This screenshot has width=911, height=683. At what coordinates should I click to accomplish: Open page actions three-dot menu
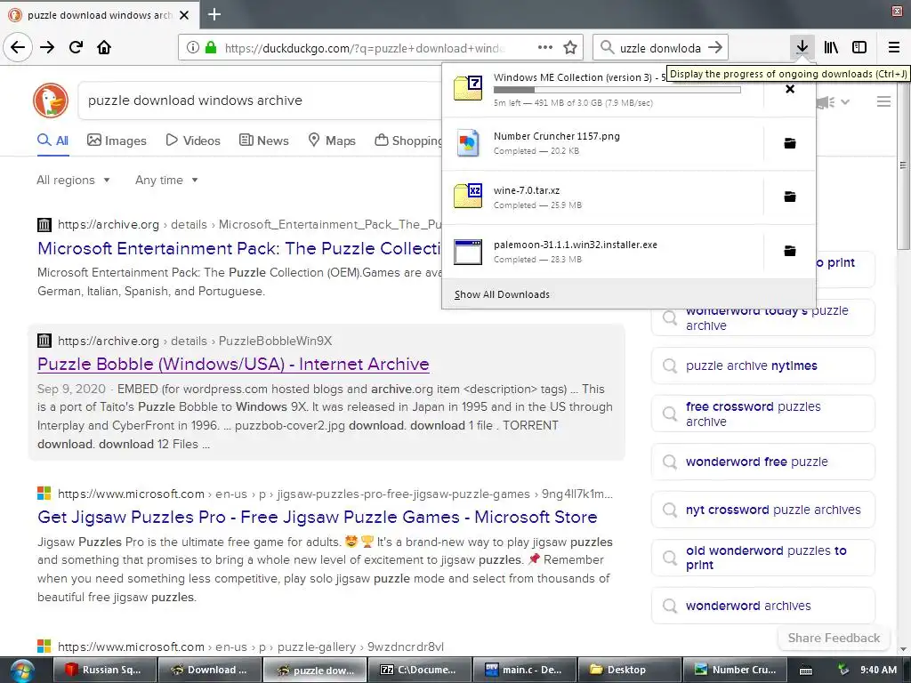(545, 48)
